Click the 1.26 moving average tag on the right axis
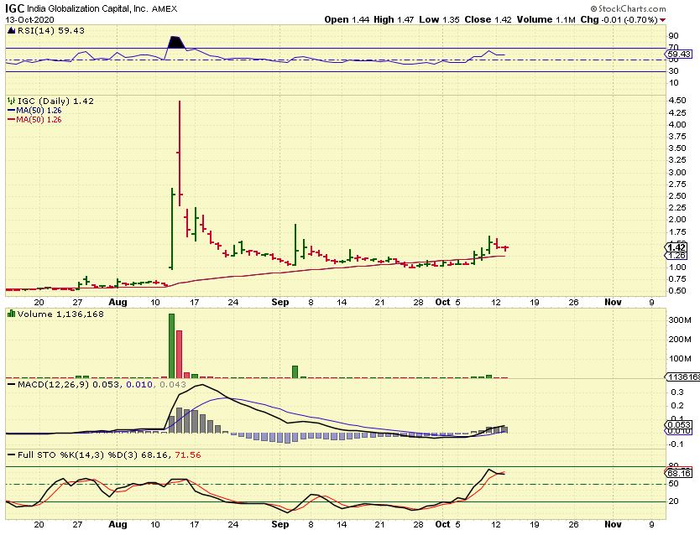 (x=676, y=256)
